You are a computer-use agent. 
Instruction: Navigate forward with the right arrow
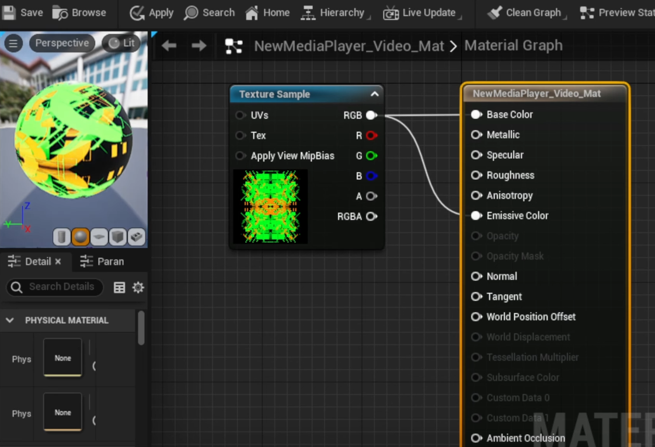199,46
